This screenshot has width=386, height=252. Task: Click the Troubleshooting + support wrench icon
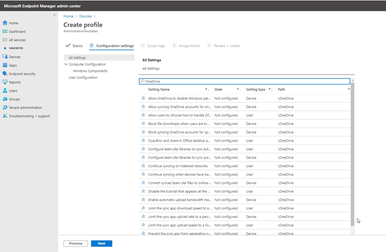click(x=5, y=116)
